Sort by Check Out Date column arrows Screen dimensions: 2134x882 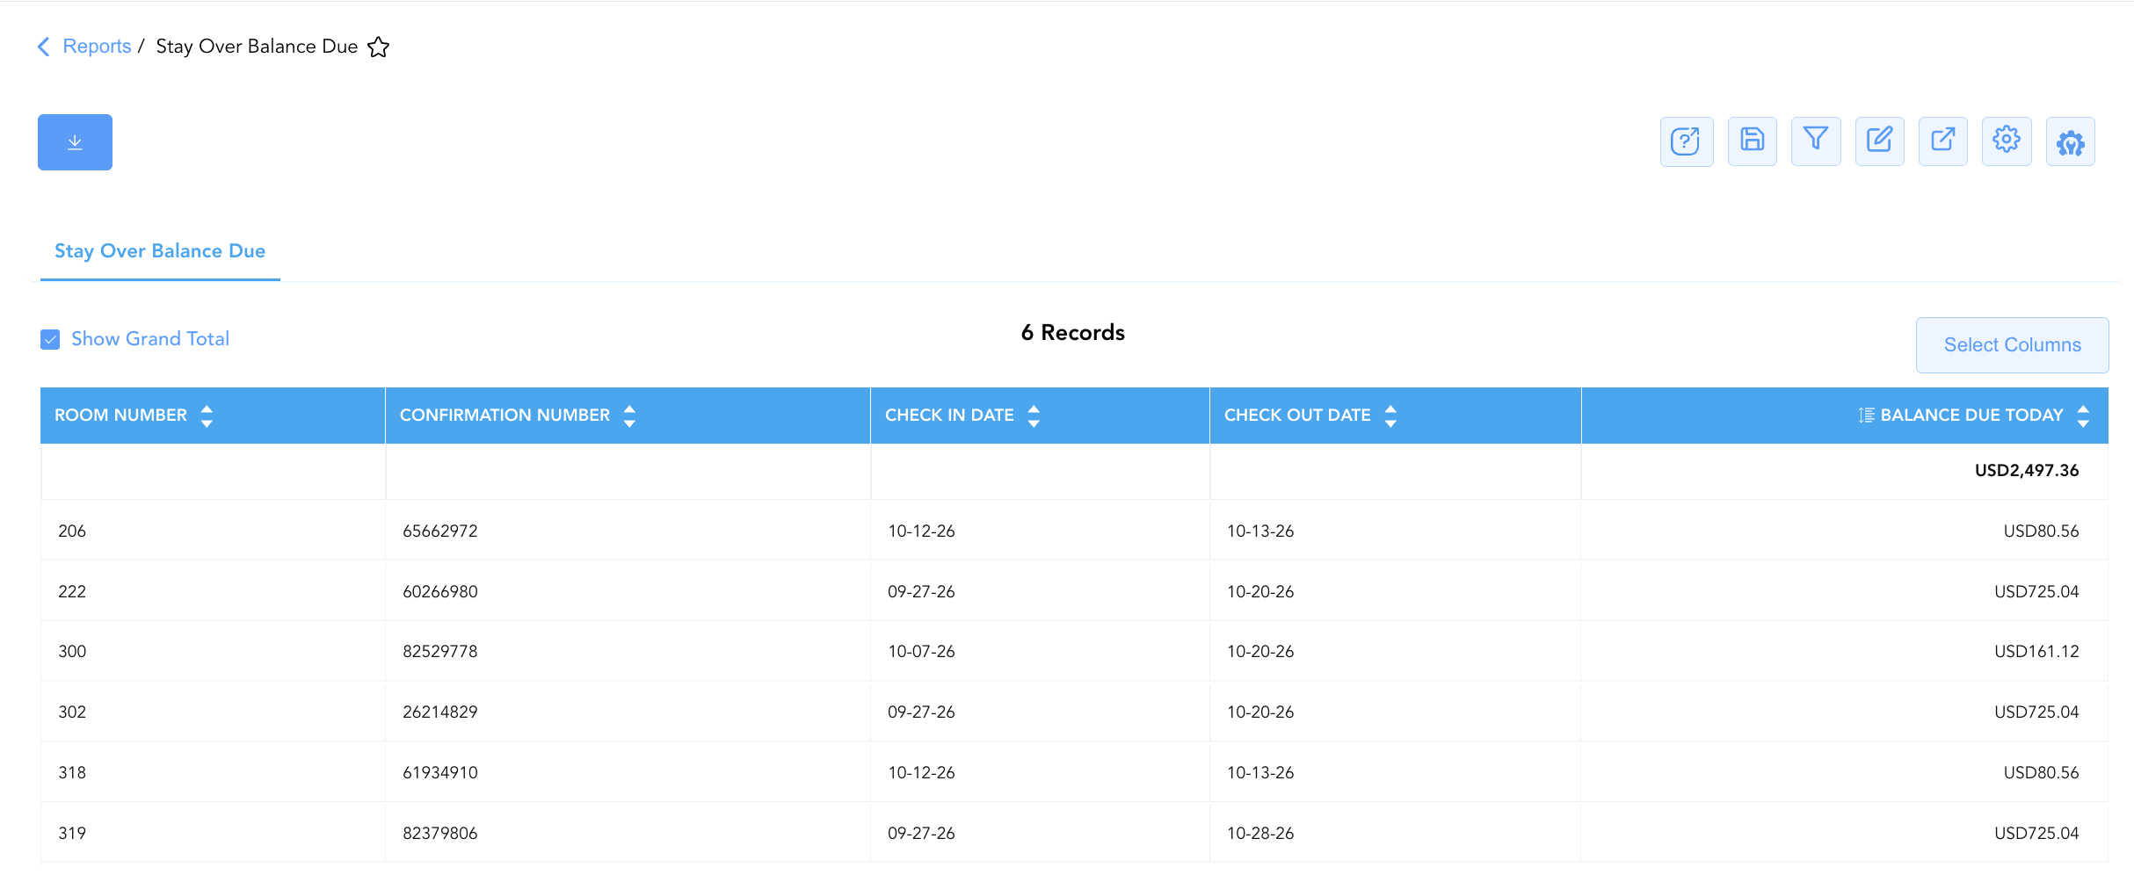(1390, 416)
